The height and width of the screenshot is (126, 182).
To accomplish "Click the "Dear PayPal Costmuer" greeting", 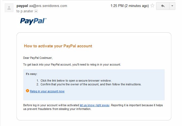I will tap(38, 58).
